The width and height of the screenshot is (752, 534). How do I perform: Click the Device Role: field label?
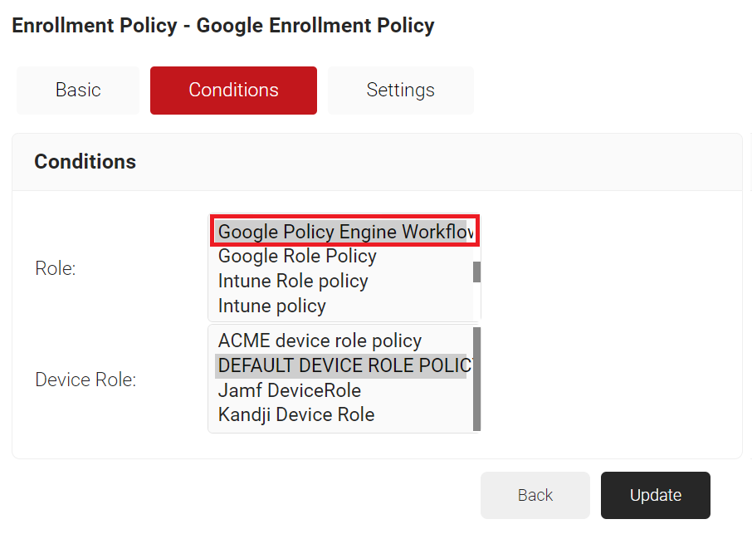(85, 380)
